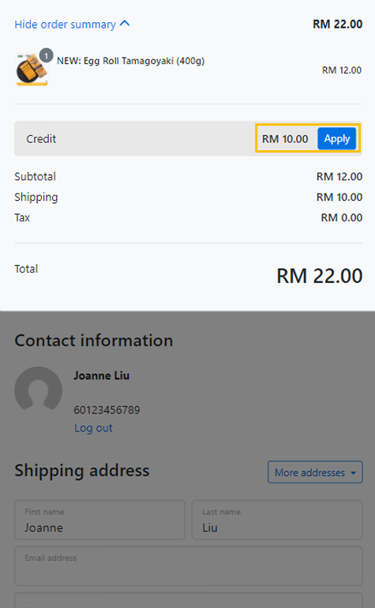Apply the RM 10.00 credit
The image size is (375, 608).
[336, 139]
